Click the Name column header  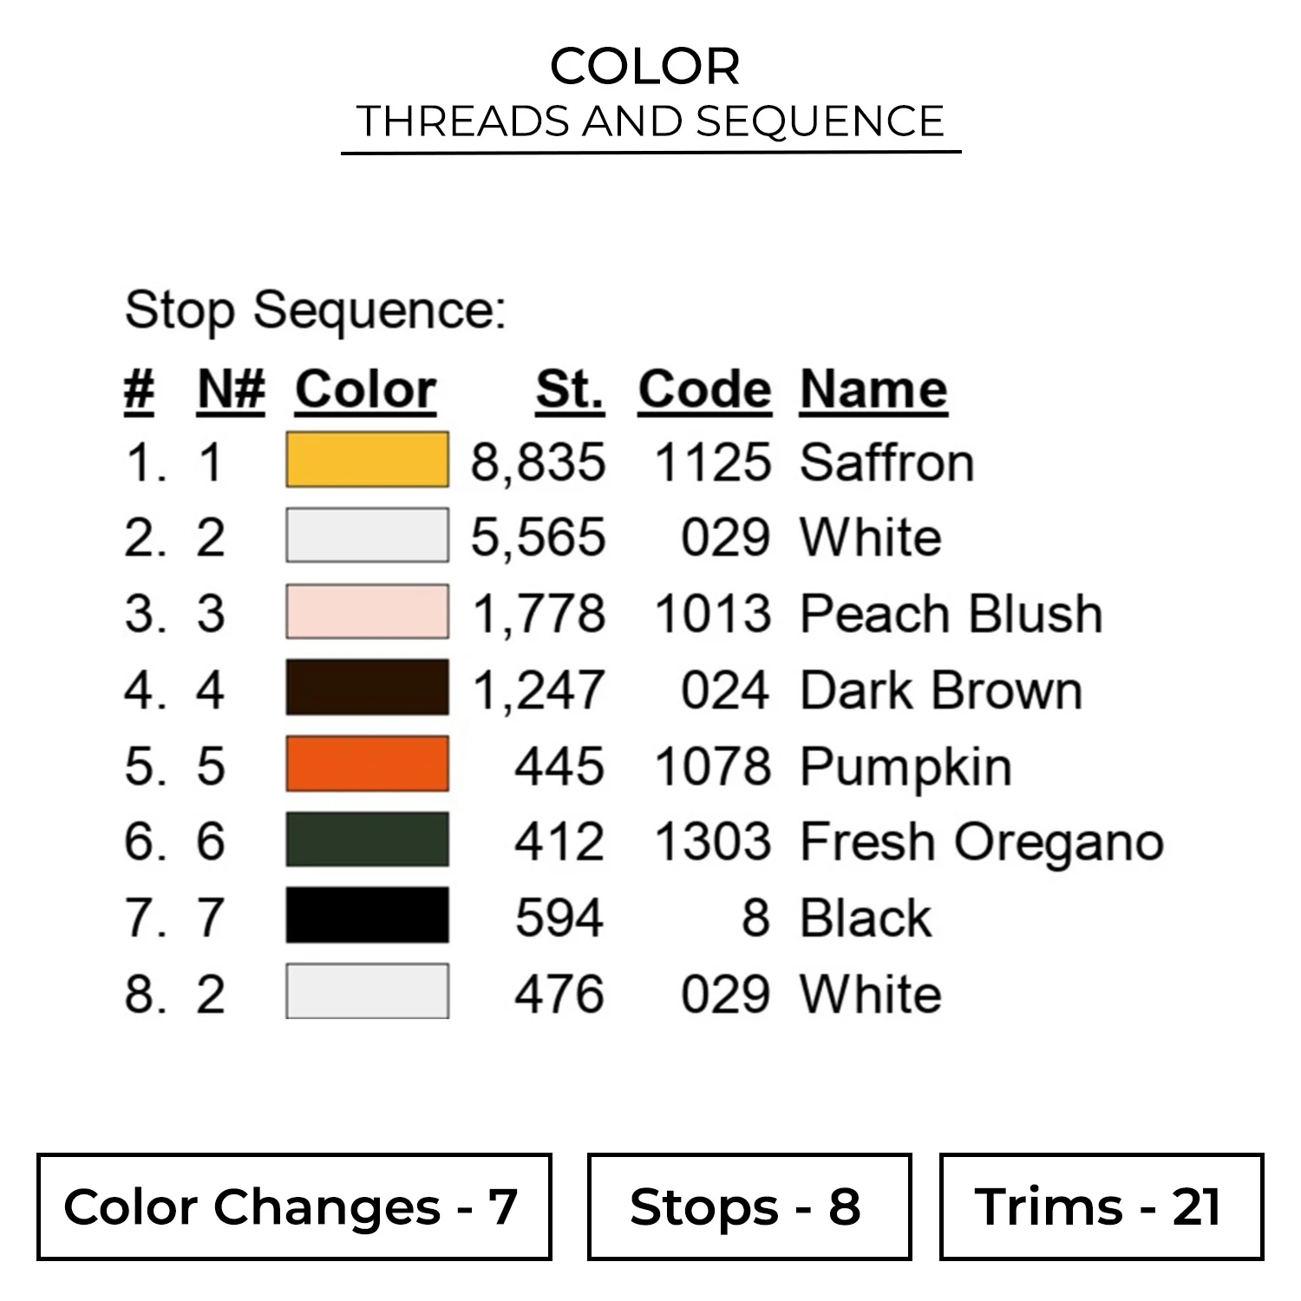[x=873, y=389]
